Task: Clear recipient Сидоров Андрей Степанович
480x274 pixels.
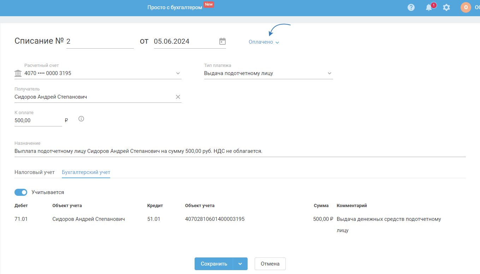Action: pyautogui.click(x=178, y=97)
